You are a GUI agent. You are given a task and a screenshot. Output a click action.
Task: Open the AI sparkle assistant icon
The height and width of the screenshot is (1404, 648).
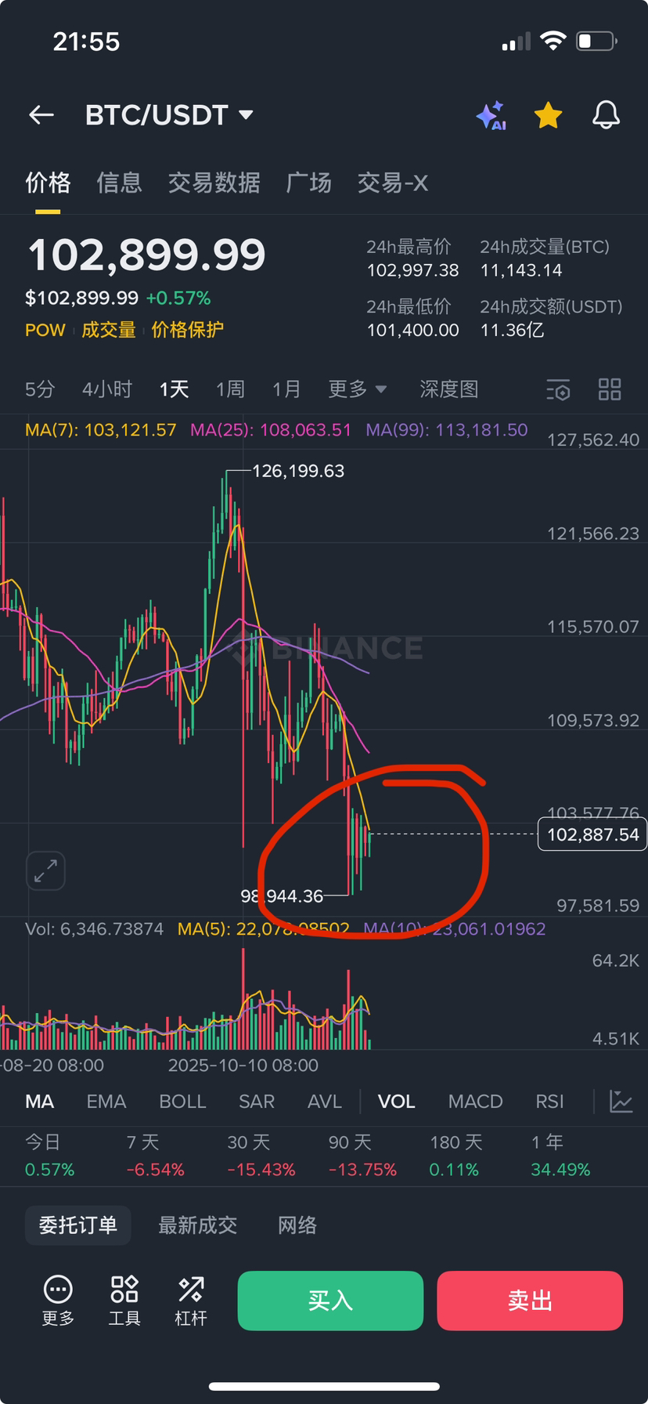point(491,115)
